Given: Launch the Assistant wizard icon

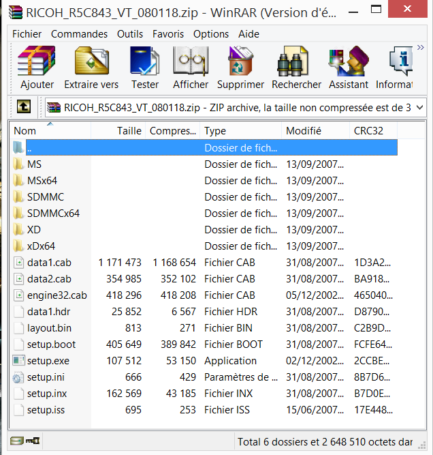Looking at the screenshot, I should coord(349,61).
